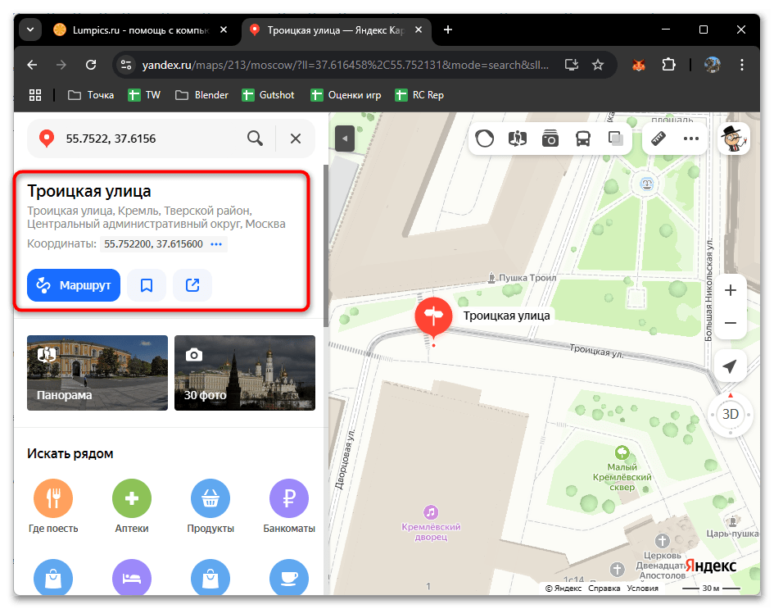
Task: Search nearby hotels with the bed icon
Action: [132, 578]
